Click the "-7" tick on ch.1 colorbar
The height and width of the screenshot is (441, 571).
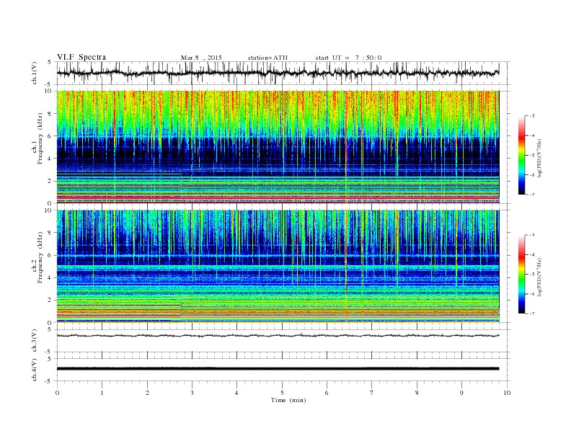click(x=532, y=195)
